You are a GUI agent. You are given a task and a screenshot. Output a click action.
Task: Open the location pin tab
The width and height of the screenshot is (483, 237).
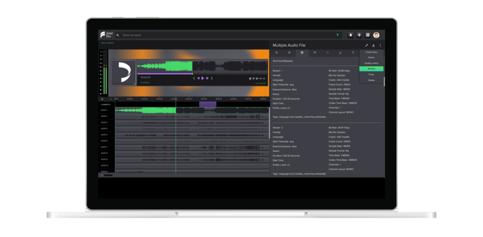[353, 53]
